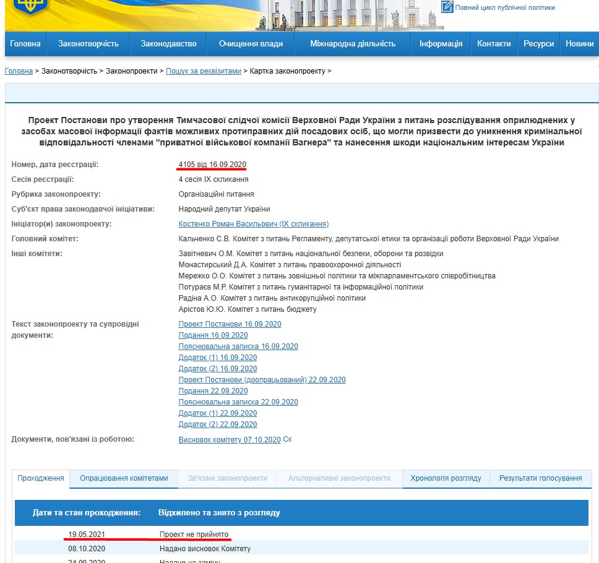Click the Головна breadcrumb link

tap(19, 71)
